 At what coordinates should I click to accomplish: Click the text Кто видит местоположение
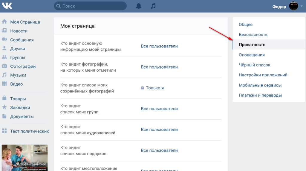[89, 169]
